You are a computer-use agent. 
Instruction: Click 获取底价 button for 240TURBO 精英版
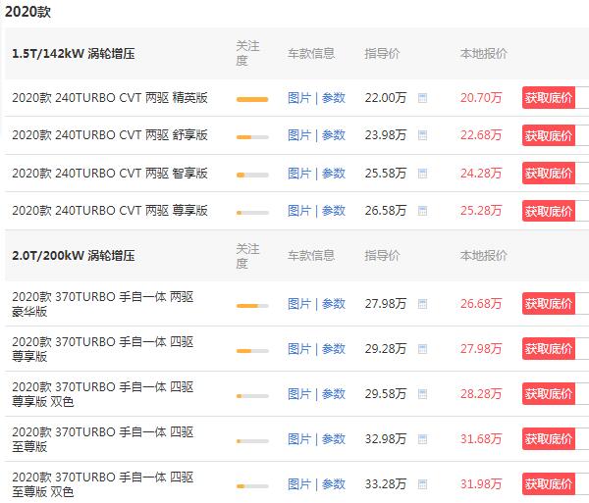coord(549,98)
